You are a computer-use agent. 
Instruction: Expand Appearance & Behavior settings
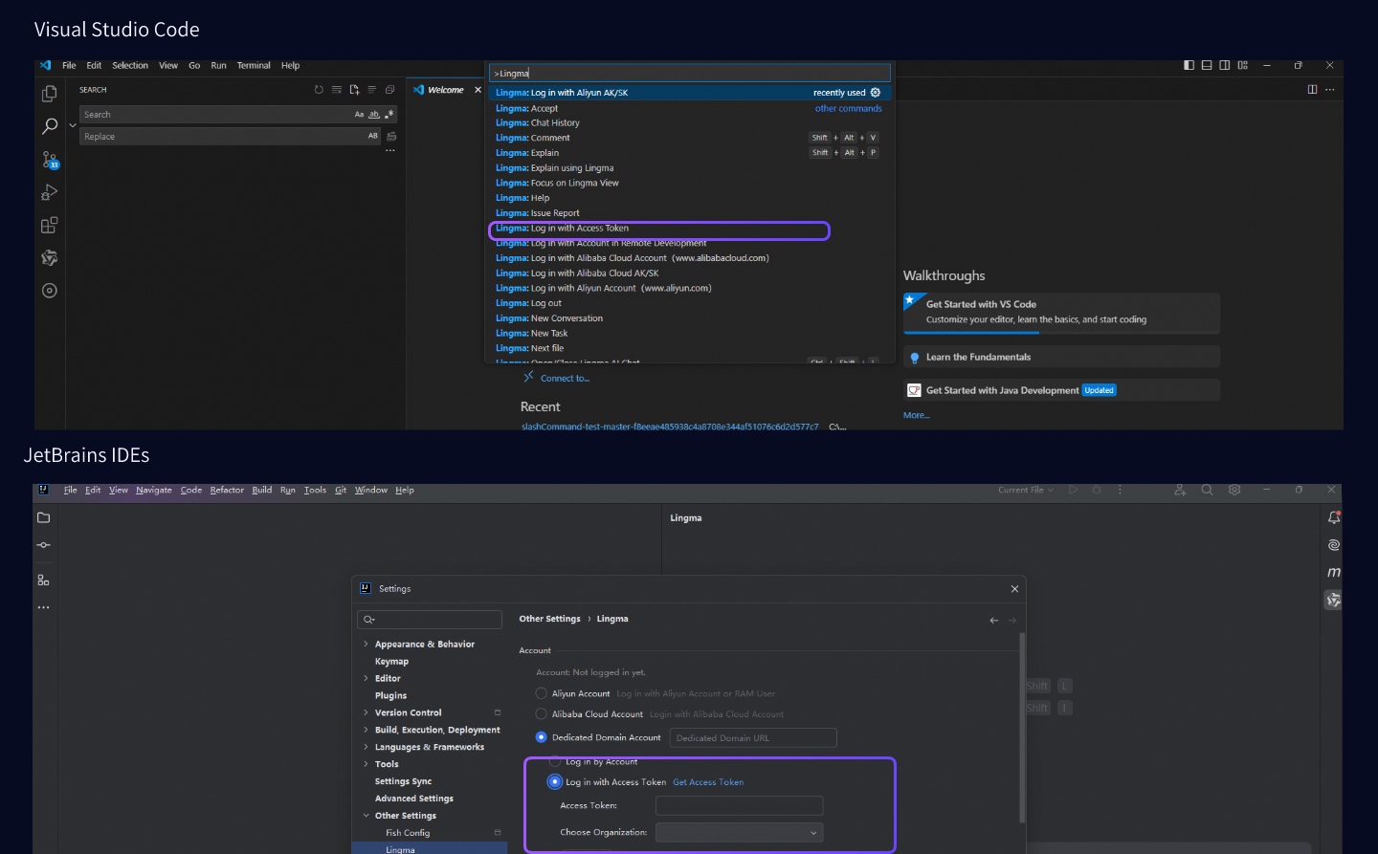pos(366,645)
